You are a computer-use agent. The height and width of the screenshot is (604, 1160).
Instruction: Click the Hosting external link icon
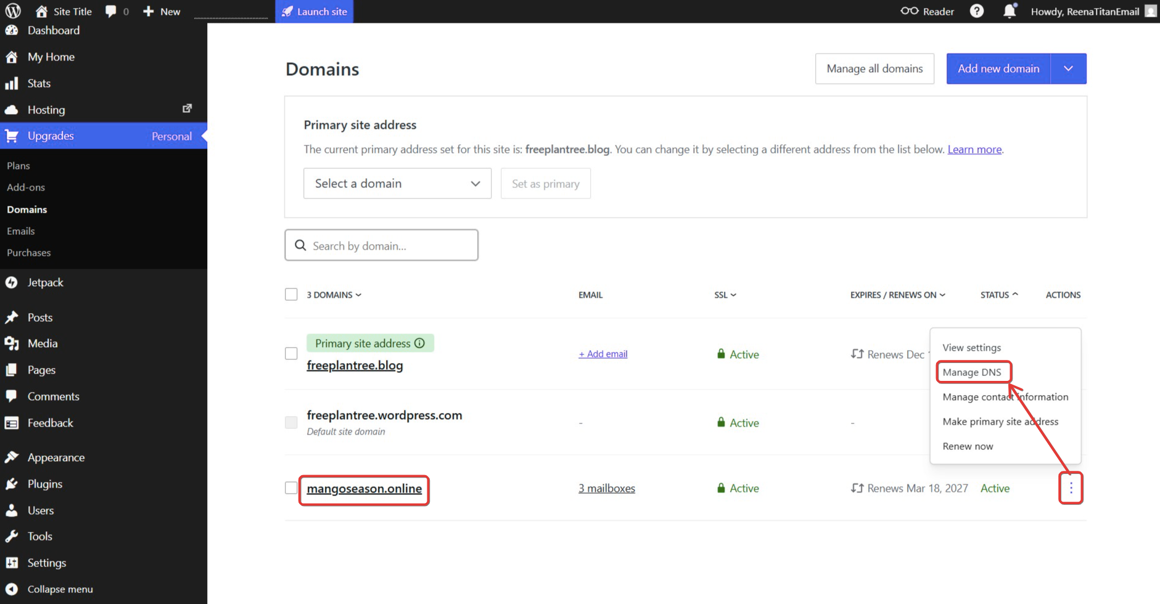pos(187,108)
